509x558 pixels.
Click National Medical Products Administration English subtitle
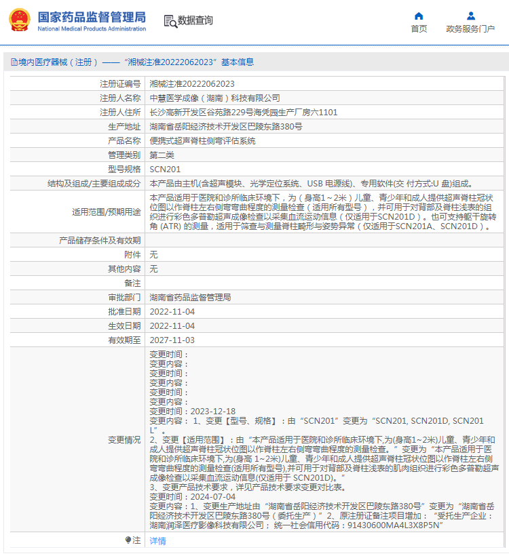point(92,29)
